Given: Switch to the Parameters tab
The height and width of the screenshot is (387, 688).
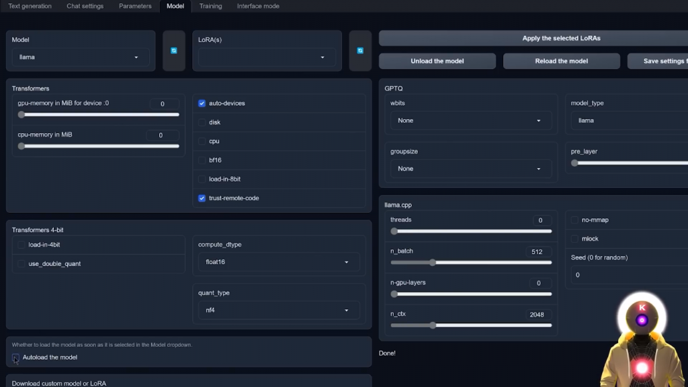Looking at the screenshot, I should [x=135, y=6].
